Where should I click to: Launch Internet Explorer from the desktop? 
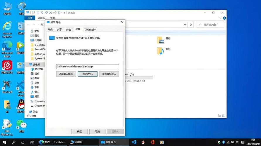[x=7, y=29]
